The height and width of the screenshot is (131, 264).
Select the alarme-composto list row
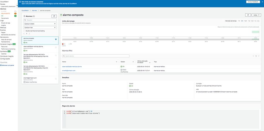tap(40, 41)
